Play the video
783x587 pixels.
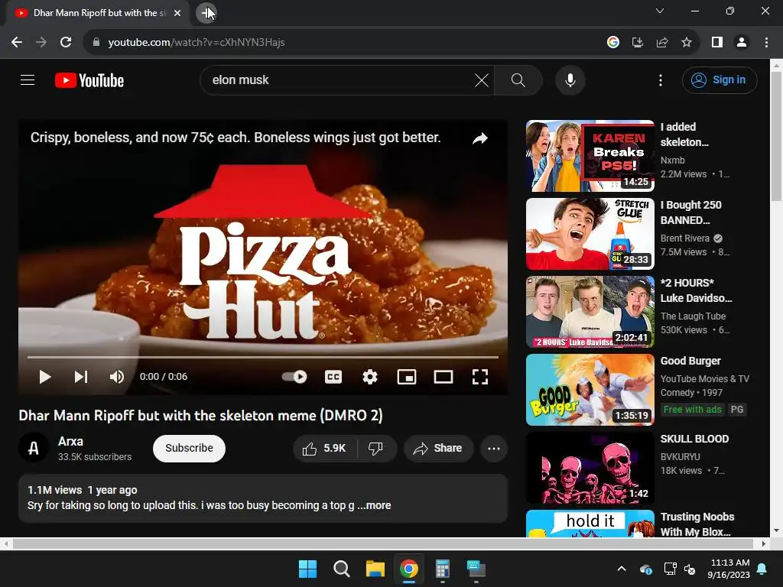click(45, 377)
